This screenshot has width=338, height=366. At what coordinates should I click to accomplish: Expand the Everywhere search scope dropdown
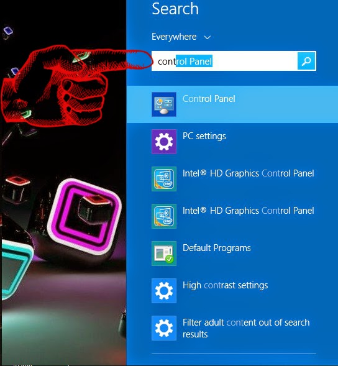click(181, 37)
